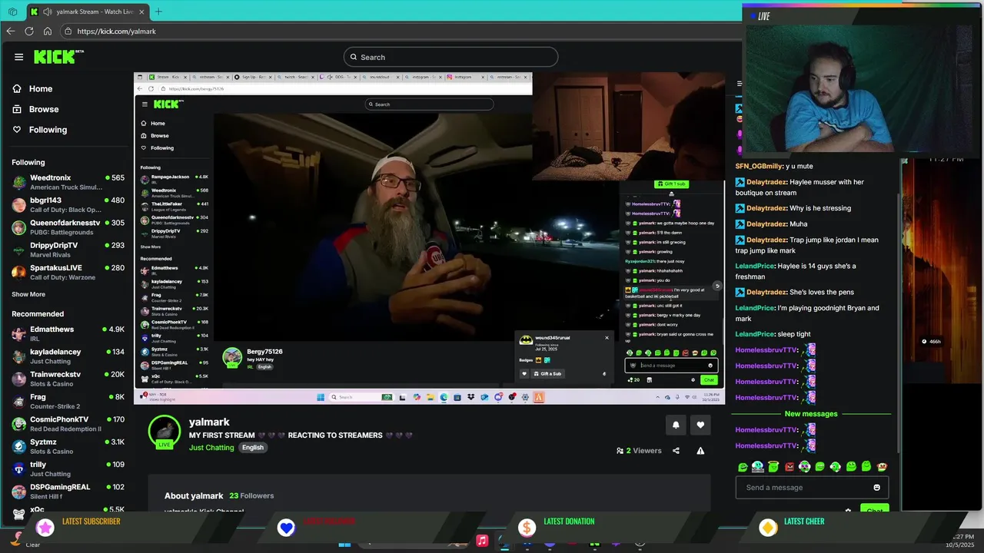Click Latest Donation dollar overlay icon
Viewport: 984px width, 553px height.
pos(527,528)
